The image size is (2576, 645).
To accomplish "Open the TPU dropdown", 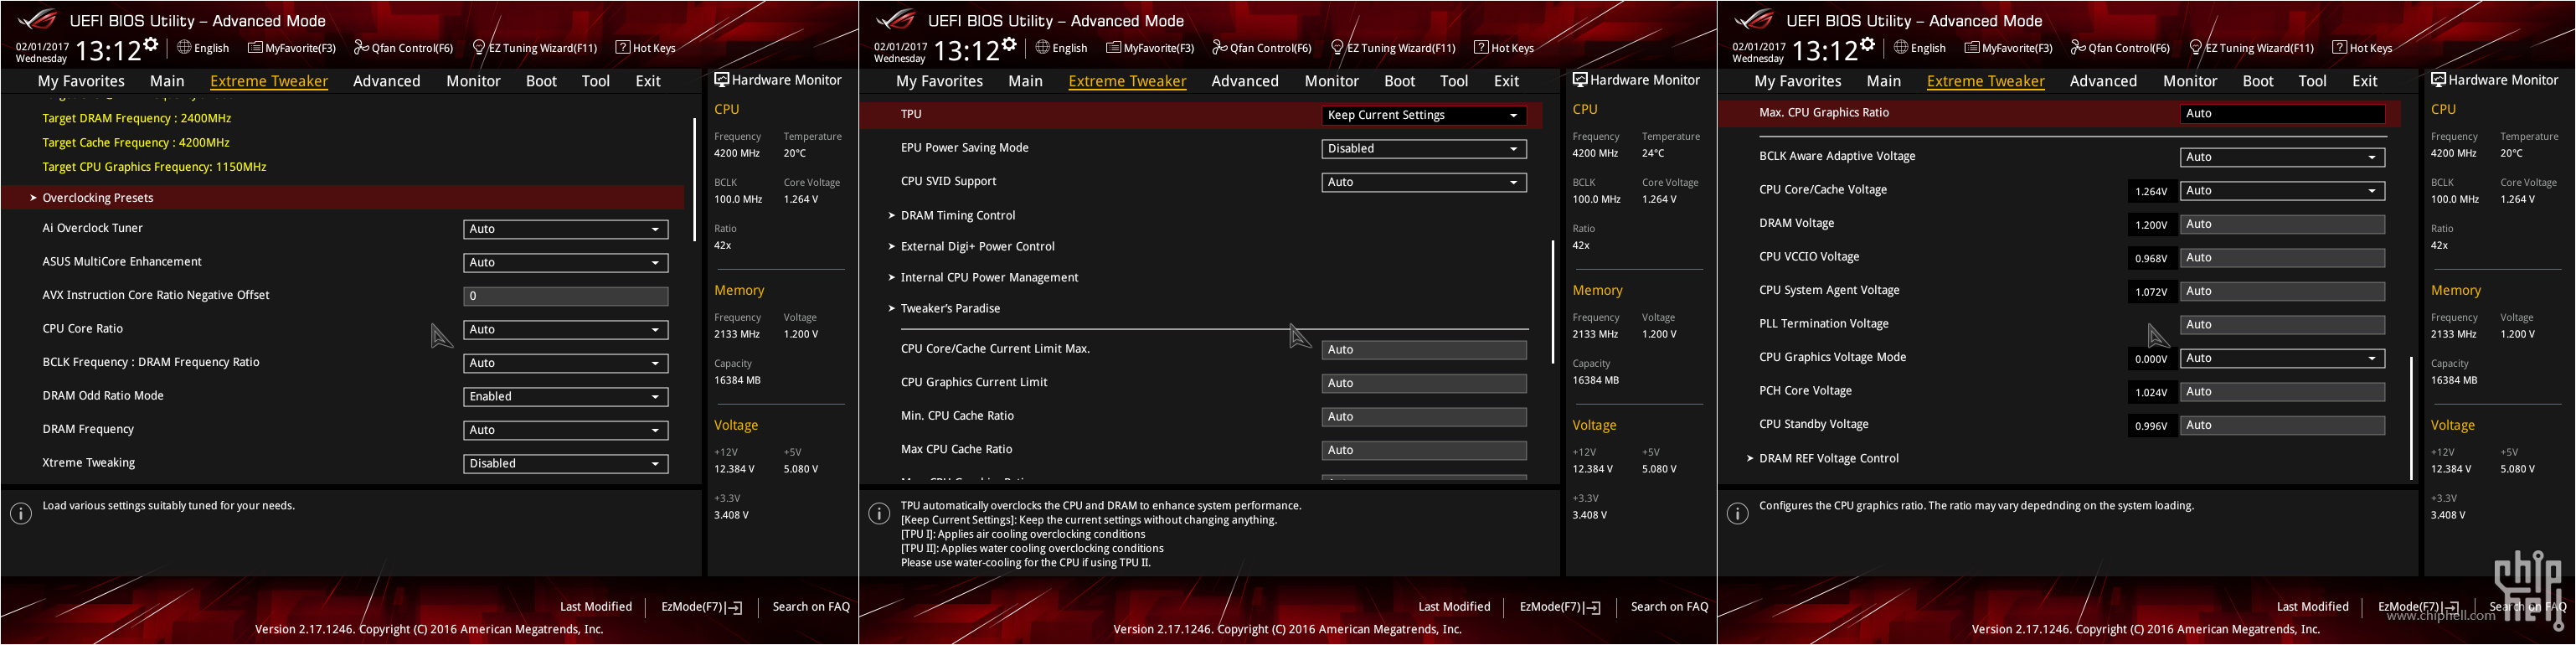I will [x=1423, y=115].
